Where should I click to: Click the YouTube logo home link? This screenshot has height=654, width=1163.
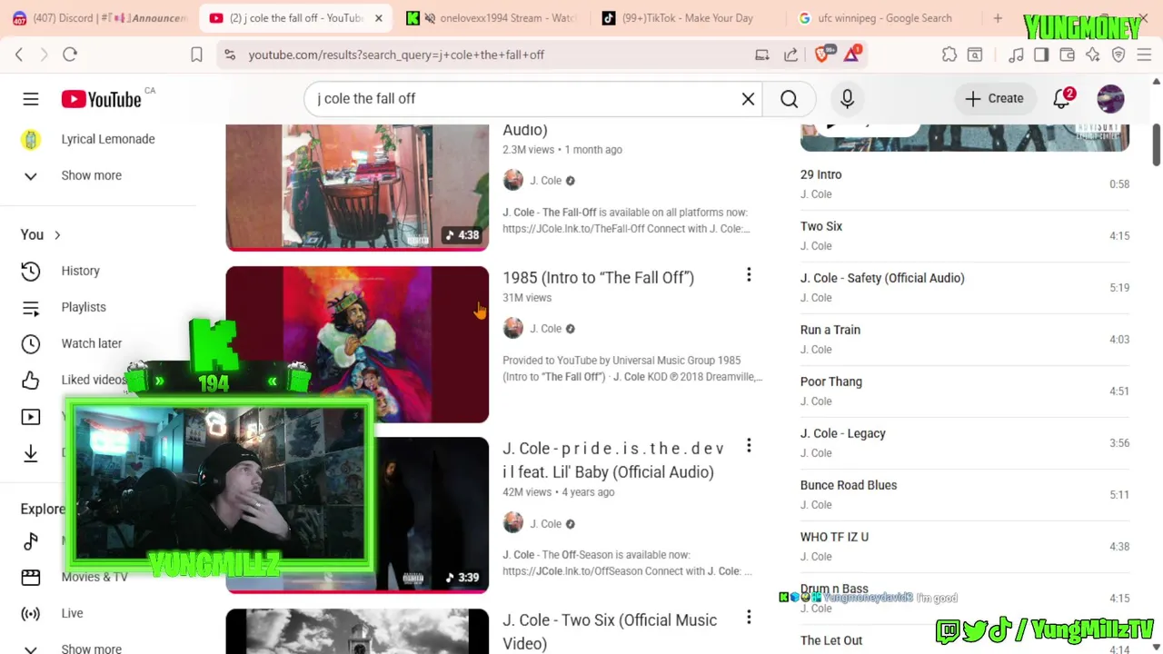pos(101,99)
